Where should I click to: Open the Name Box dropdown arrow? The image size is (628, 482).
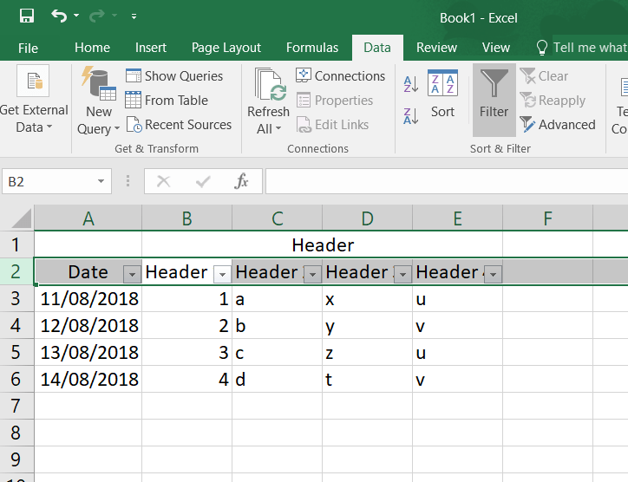coord(101,181)
